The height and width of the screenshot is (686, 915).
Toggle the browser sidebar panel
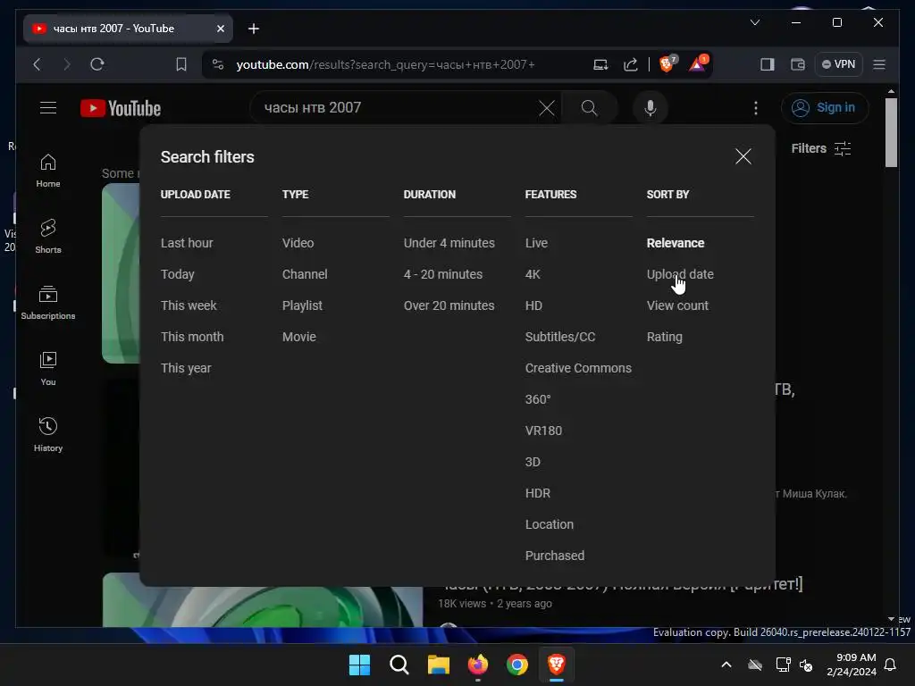tap(768, 64)
